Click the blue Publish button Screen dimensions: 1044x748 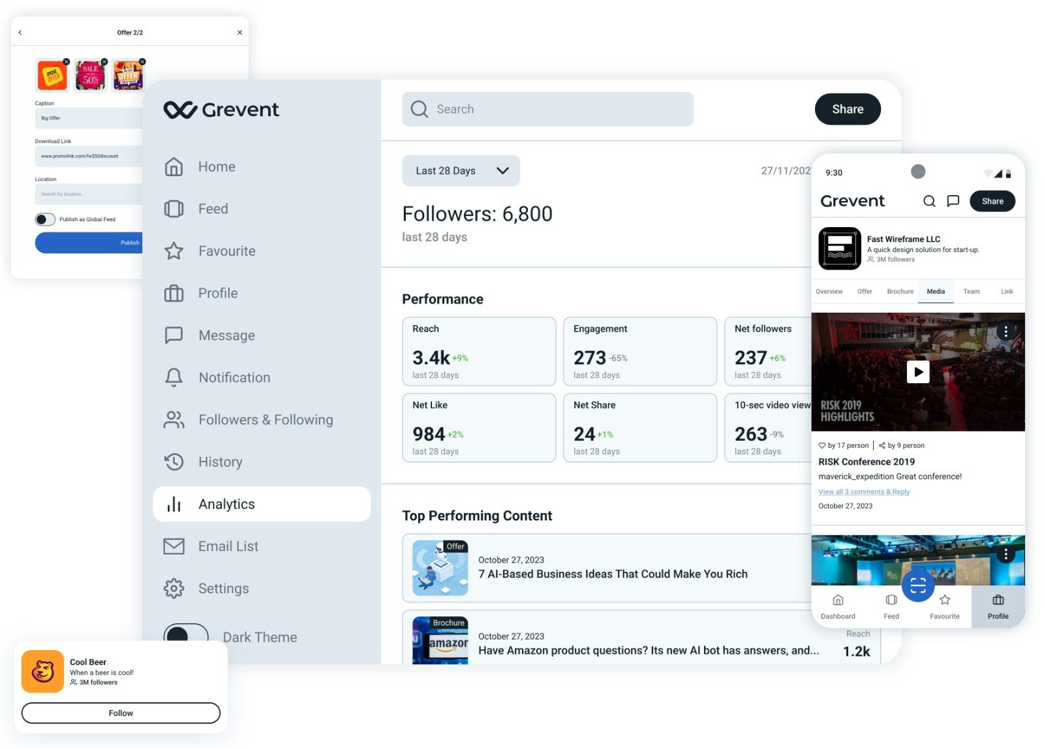point(89,243)
